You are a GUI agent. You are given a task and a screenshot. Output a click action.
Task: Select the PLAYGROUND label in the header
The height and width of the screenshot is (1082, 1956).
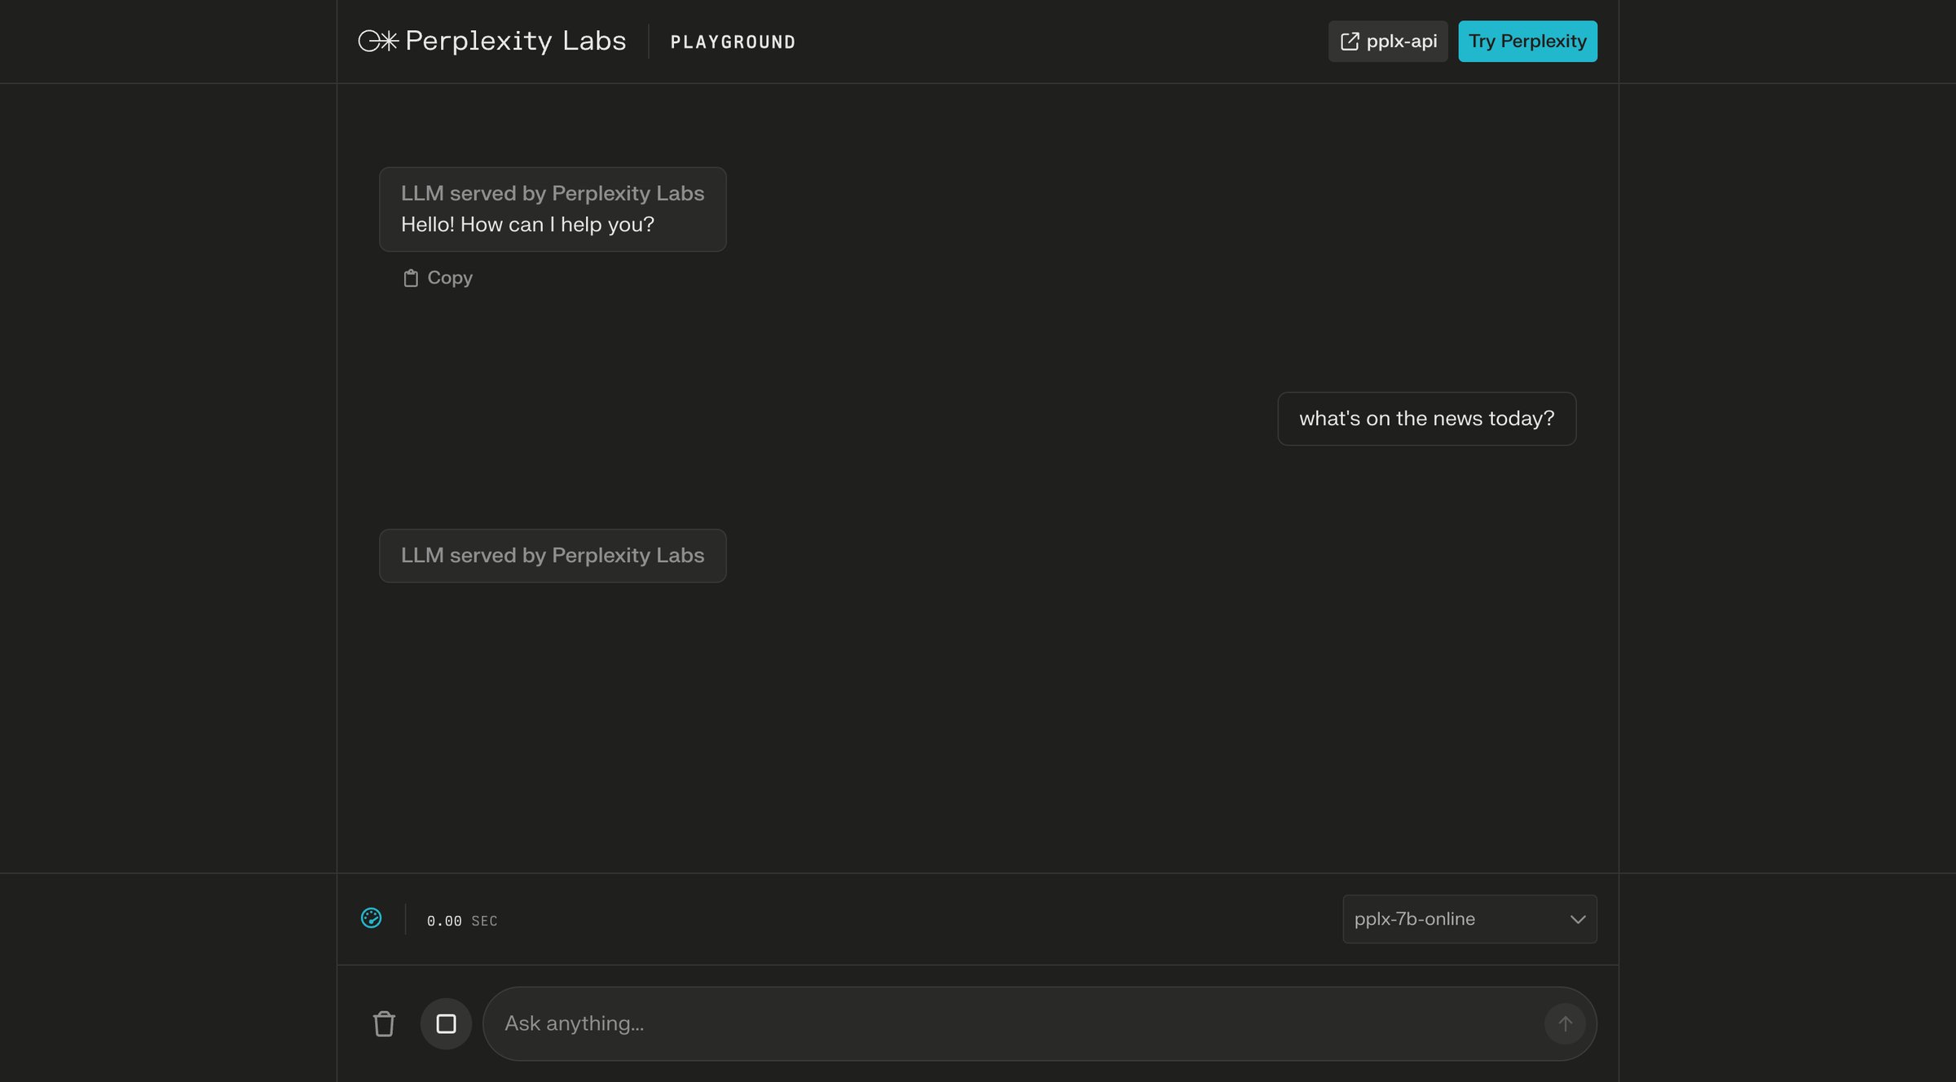click(x=733, y=42)
